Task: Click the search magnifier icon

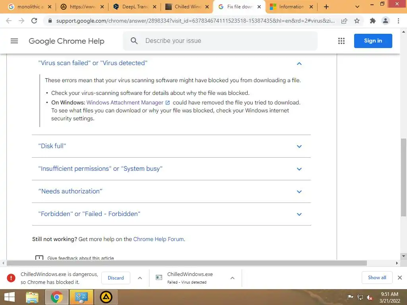Action: click(134, 41)
